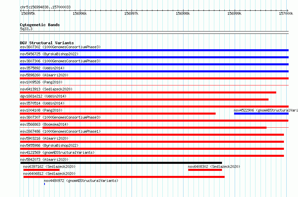Open the esv3566863 Boomsma2014 label
298x197 pixels.
tap(44, 124)
